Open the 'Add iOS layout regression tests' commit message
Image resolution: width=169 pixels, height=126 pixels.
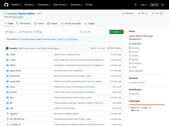pyautogui.click(x=67, y=54)
